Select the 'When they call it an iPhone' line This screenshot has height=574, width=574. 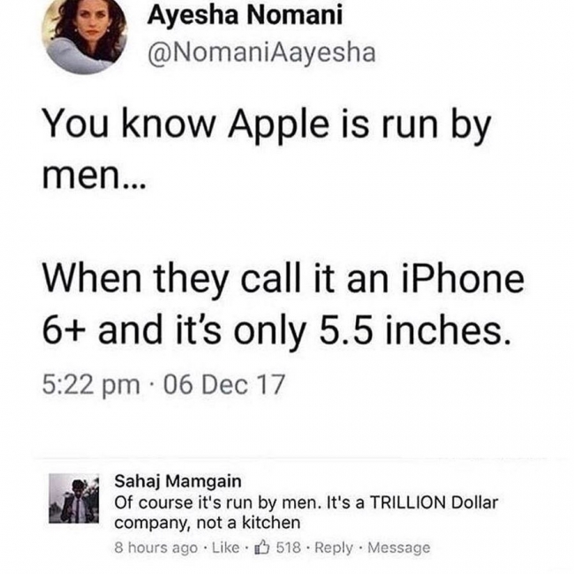coord(283,280)
